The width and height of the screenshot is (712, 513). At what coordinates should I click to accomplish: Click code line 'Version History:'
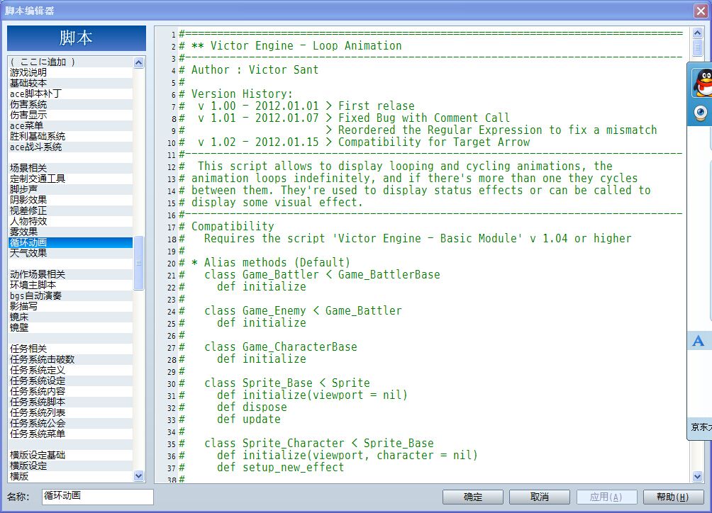[x=242, y=94]
